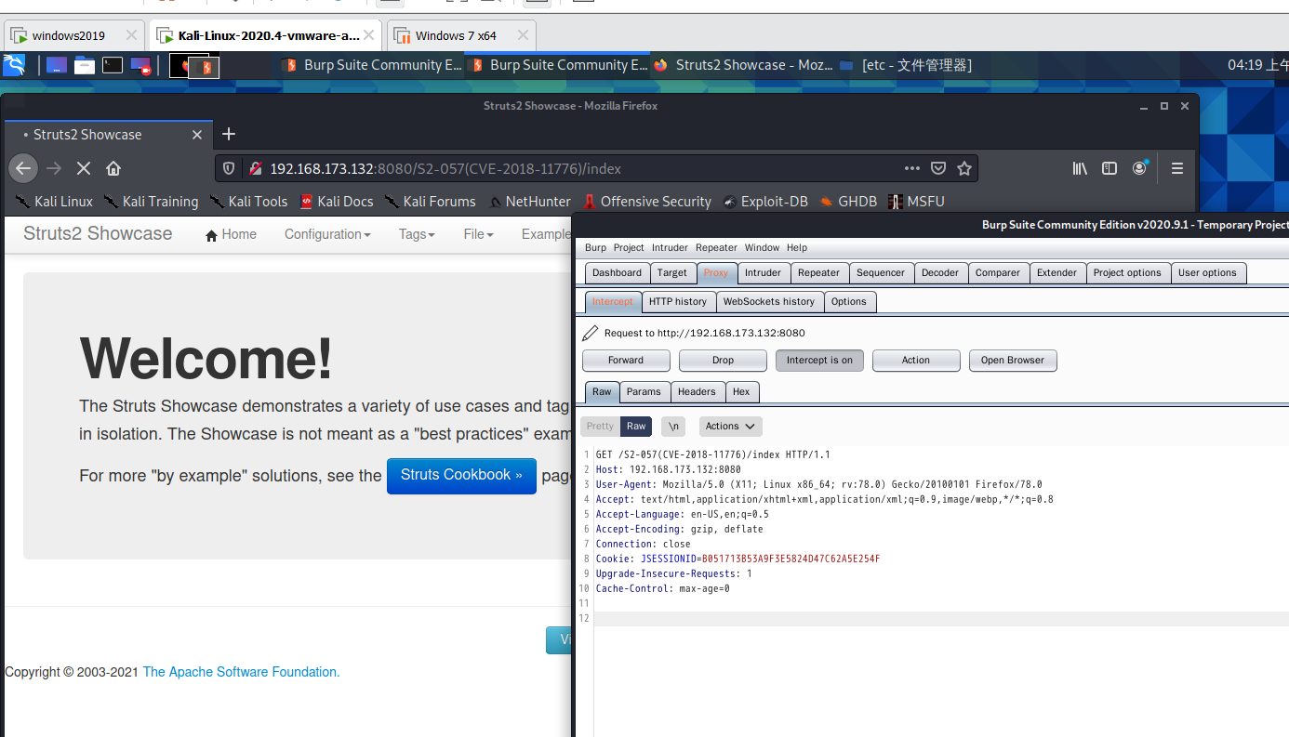This screenshot has height=737, width=1289.
Task: Open the Offensive Security bookmark
Action: pos(646,201)
